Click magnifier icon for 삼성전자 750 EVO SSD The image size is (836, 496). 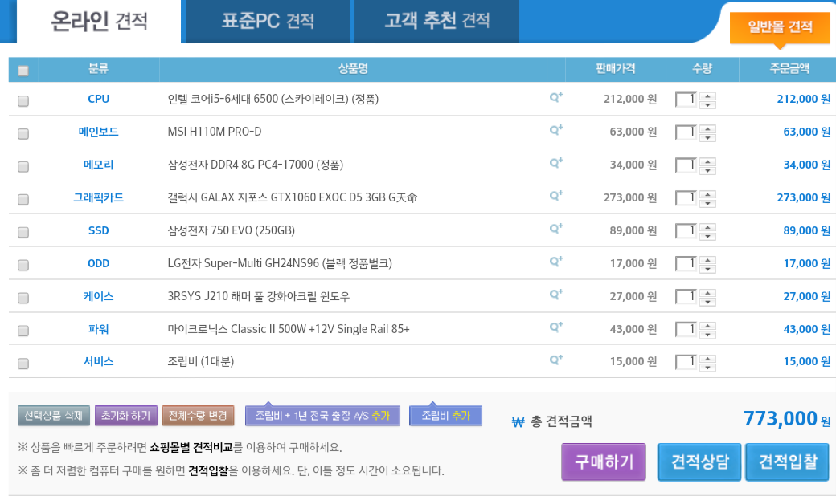(x=555, y=230)
